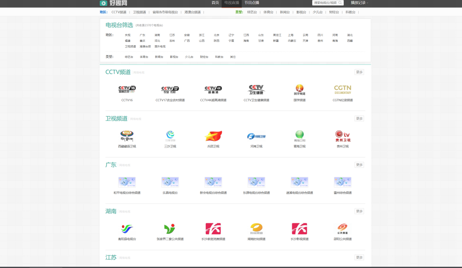Expand the 播放记录 dropdown
Viewport: 462px width, 268px height.
(x=359, y=3)
